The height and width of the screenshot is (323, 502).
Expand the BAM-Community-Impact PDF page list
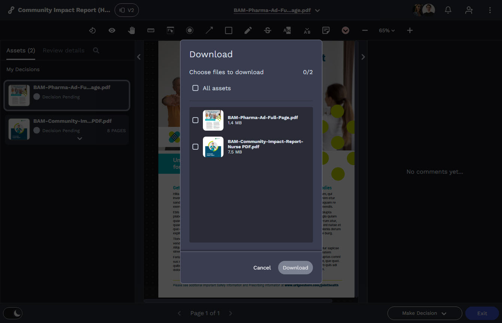coord(80,138)
